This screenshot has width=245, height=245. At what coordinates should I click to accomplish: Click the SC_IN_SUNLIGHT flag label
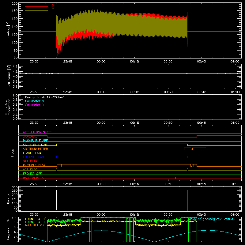35,145
